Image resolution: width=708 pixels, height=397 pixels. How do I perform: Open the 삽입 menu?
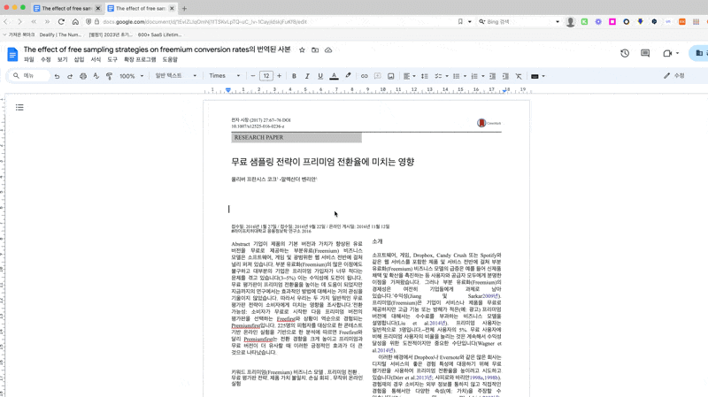(x=79, y=59)
